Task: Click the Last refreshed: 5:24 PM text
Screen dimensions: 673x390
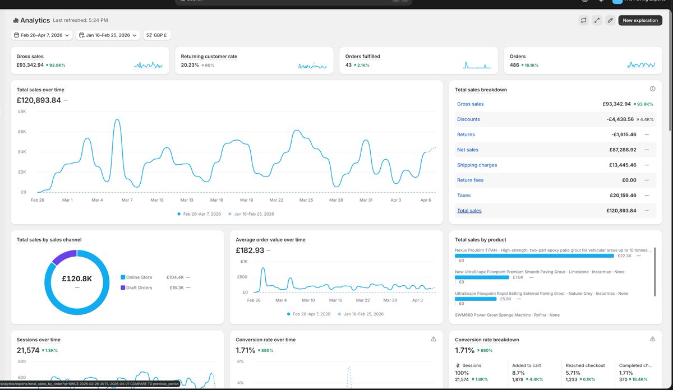Action: point(80,20)
